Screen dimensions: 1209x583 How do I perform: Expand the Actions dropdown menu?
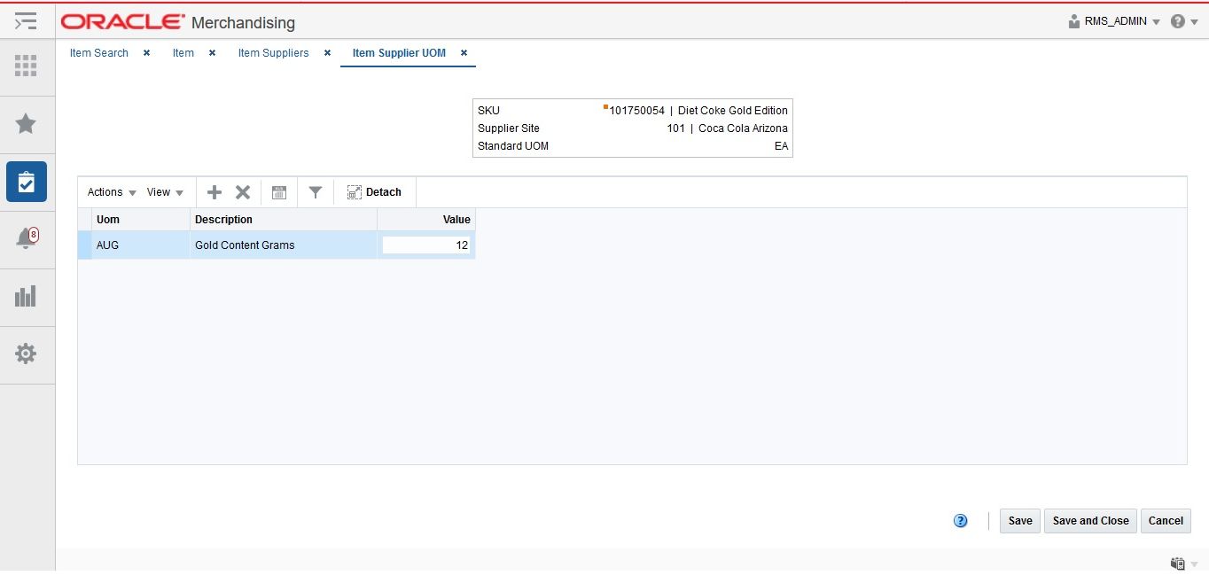[112, 192]
